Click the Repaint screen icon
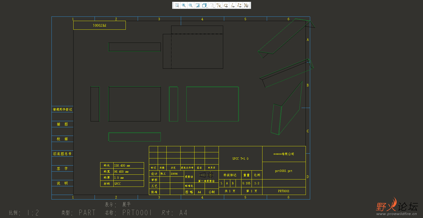Screen dimensions: 423x218 click(198, 5)
